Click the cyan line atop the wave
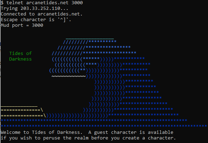 click(x=90, y=39)
